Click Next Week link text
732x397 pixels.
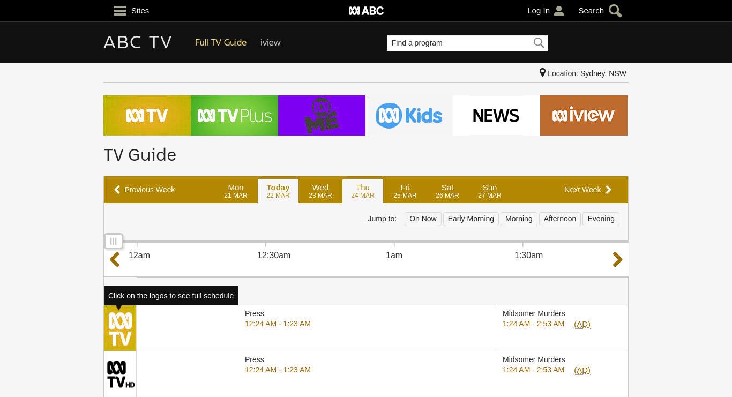tap(582, 190)
